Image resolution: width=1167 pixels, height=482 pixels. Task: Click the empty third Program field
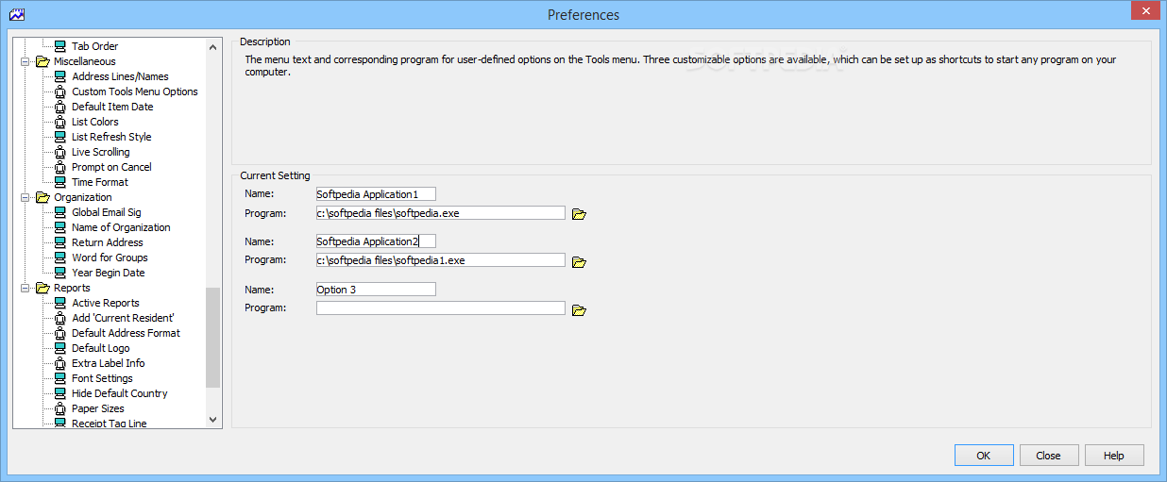click(x=441, y=308)
